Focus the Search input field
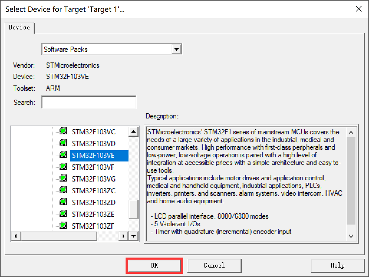Screen dimensions: 369x277 [89, 102]
